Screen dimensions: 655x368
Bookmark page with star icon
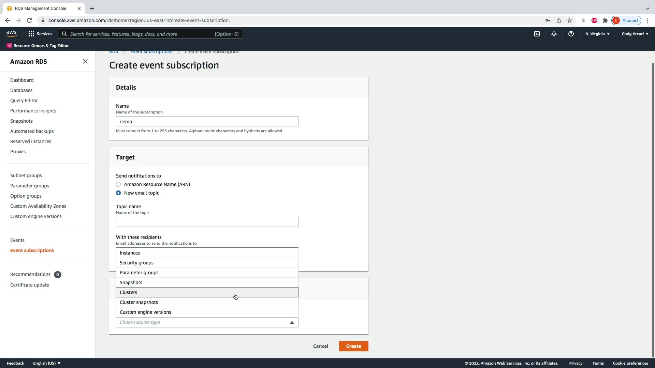pyautogui.click(x=570, y=20)
